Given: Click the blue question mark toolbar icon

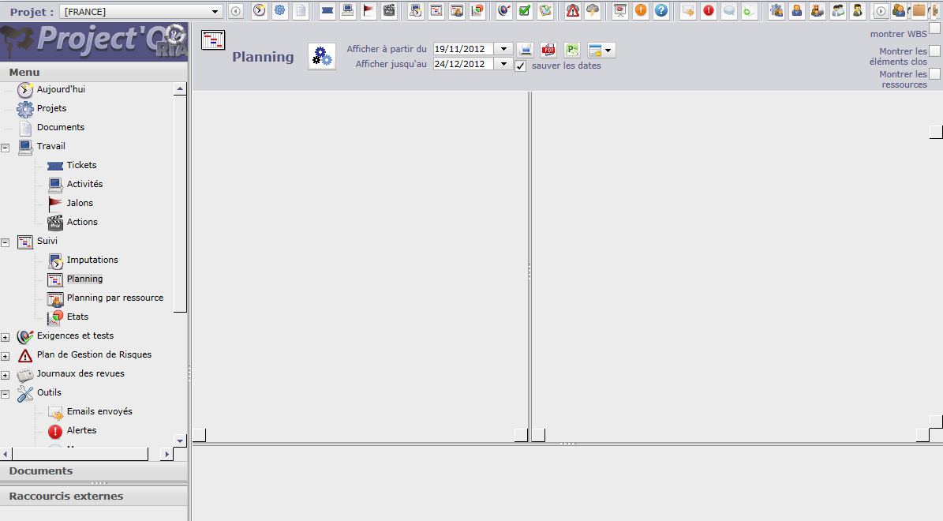Looking at the screenshot, I should pos(661,10).
